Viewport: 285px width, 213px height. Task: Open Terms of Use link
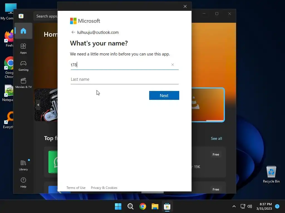[76, 188]
